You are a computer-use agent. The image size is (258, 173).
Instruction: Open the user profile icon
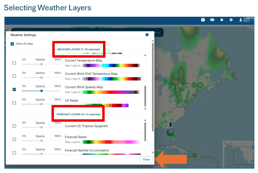point(240,20)
